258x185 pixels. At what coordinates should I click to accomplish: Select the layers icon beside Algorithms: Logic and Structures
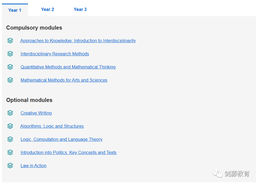(10, 126)
